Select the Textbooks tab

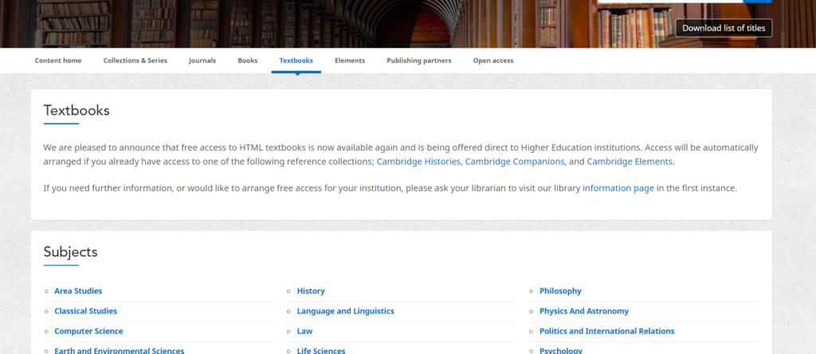[x=296, y=61]
